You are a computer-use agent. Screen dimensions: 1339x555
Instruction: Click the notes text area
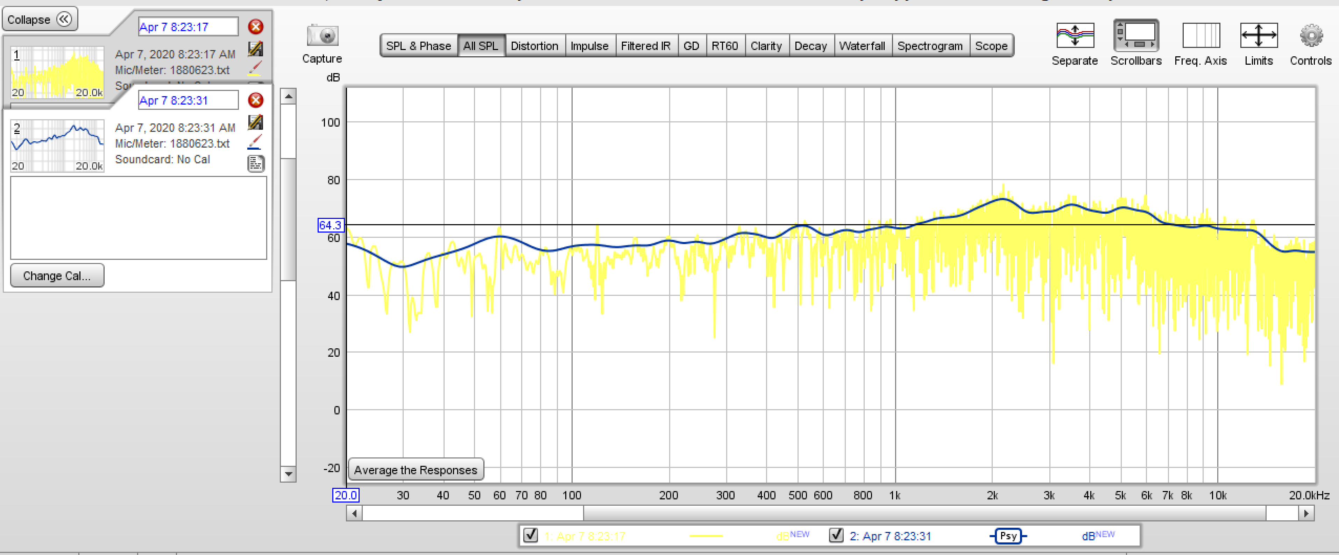pos(138,217)
